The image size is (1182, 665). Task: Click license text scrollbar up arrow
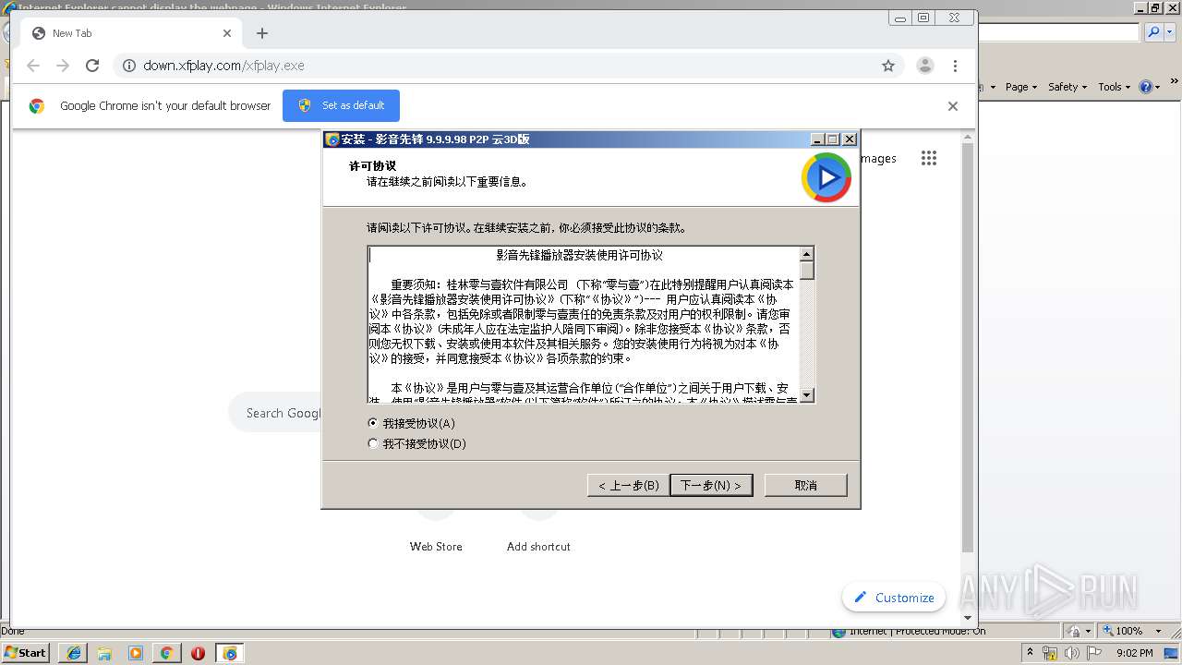pyautogui.click(x=807, y=254)
